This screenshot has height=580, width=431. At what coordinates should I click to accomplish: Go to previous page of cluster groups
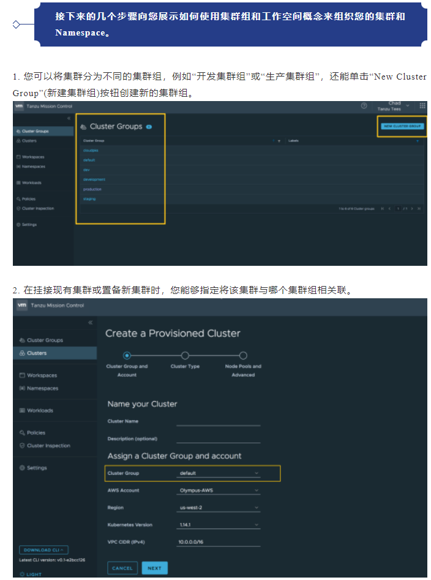[389, 209]
